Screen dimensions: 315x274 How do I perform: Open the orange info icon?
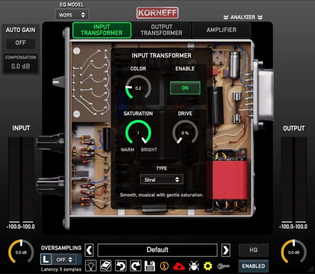click(164, 266)
